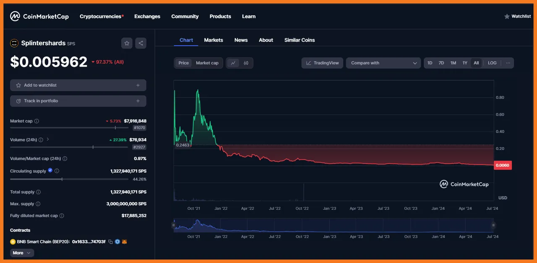
Task: Click the Volume (24h) info icon
Action: pos(41,140)
